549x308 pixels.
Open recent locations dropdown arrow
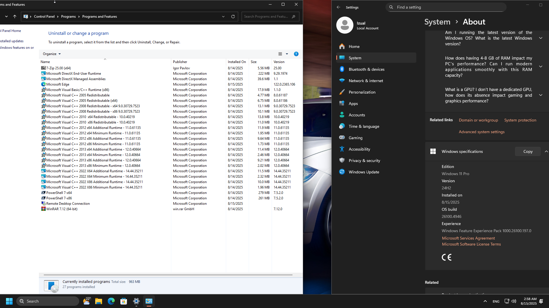tap(6, 17)
